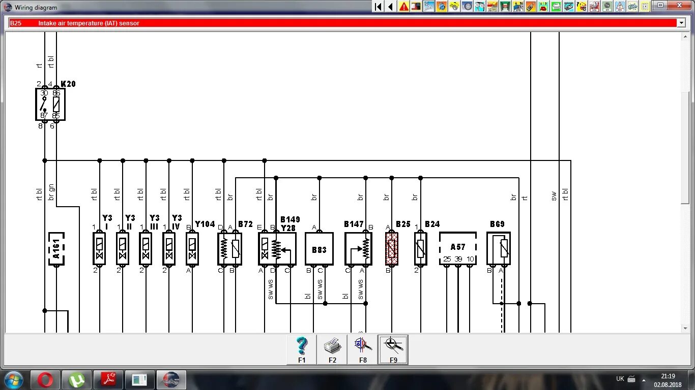This screenshot has height=390, width=695.
Task: Select the yellow car toolbar icon
Action: 454,7
